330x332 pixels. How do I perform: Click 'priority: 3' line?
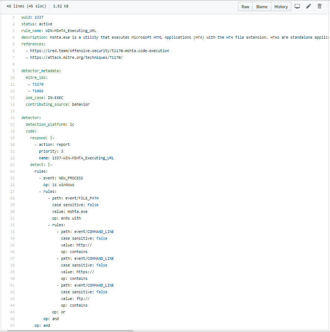pos(51,151)
